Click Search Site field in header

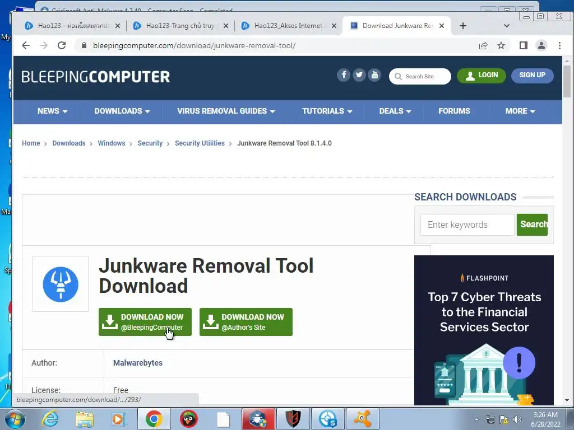pyautogui.click(x=420, y=76)
